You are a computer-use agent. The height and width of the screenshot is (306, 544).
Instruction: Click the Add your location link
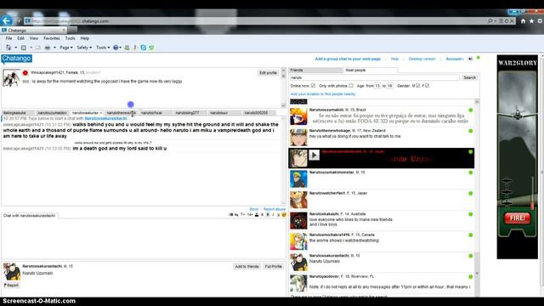point(323,94)
